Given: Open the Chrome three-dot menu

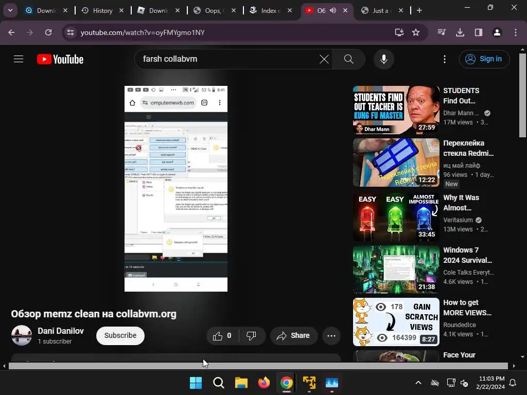Looking at the screenshot, I should 516,32.
